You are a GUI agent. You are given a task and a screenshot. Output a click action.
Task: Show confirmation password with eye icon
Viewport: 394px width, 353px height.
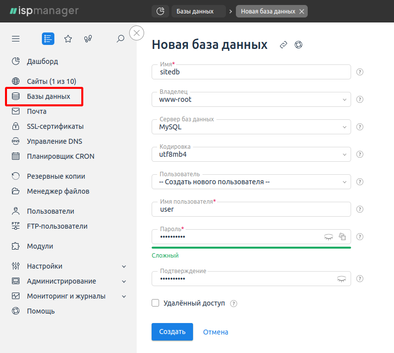342,279
